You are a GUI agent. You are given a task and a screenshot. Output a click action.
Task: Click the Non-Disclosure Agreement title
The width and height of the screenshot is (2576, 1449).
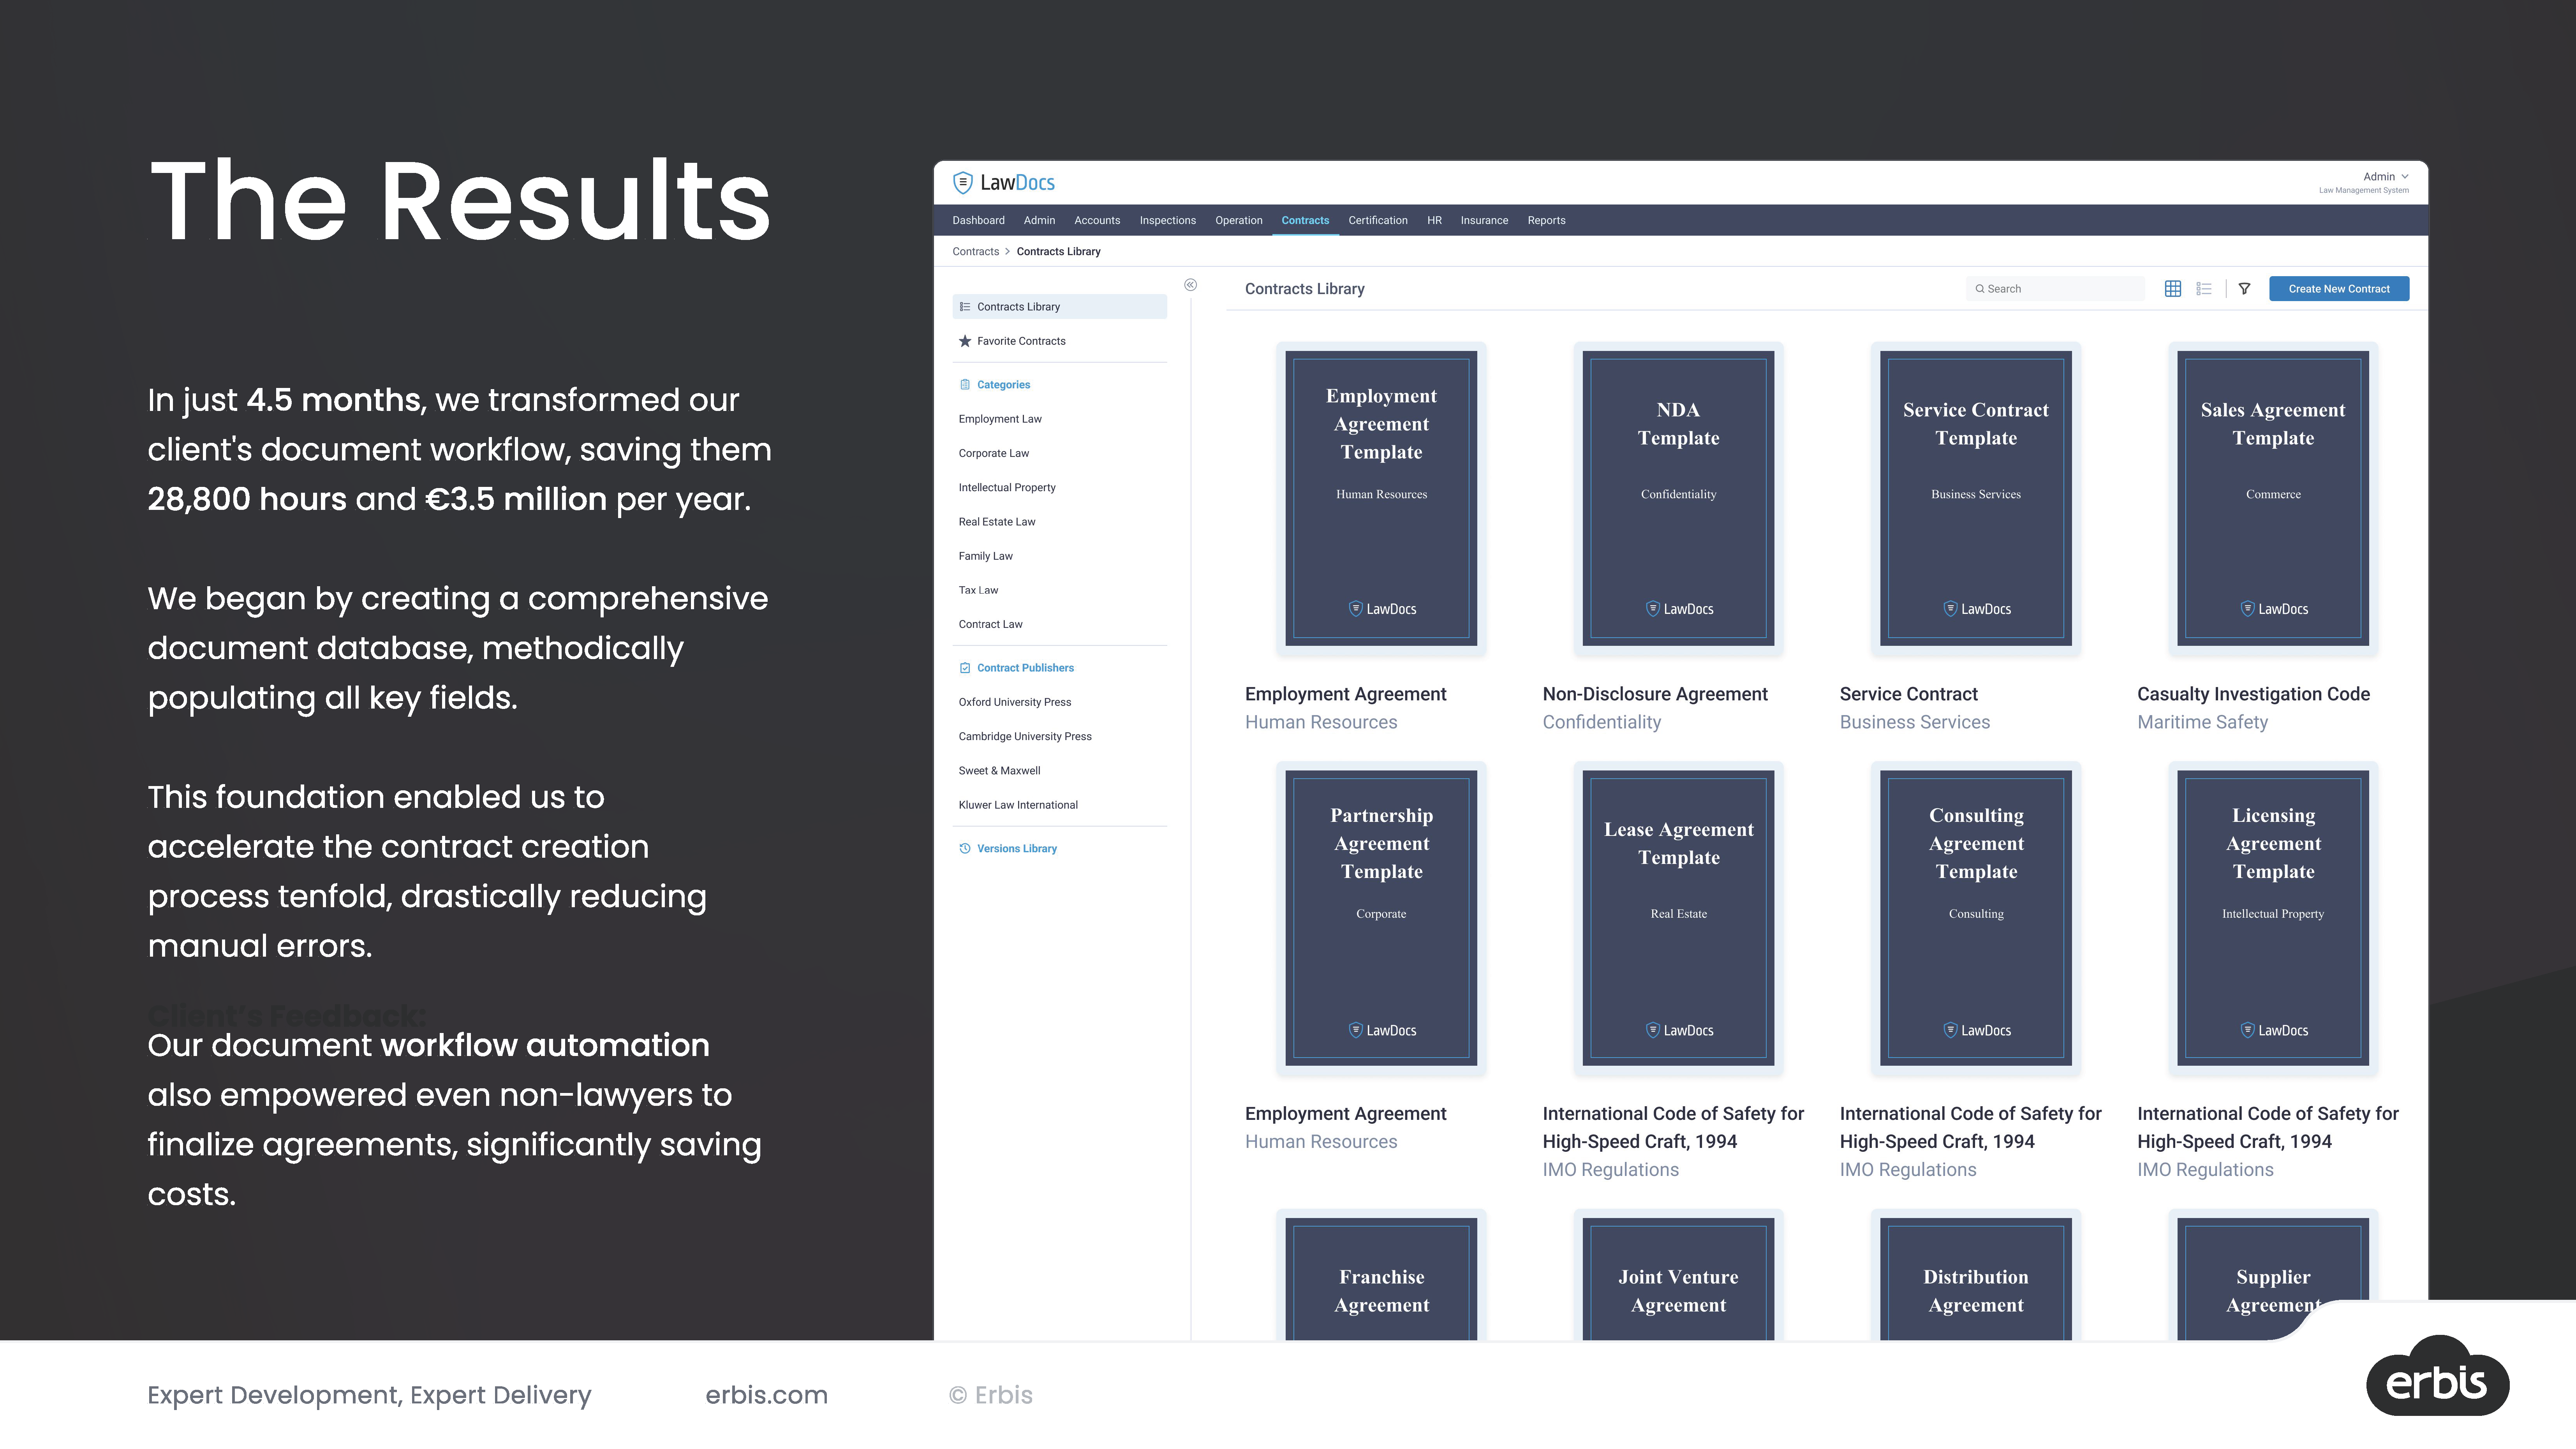click(1655, 694)
